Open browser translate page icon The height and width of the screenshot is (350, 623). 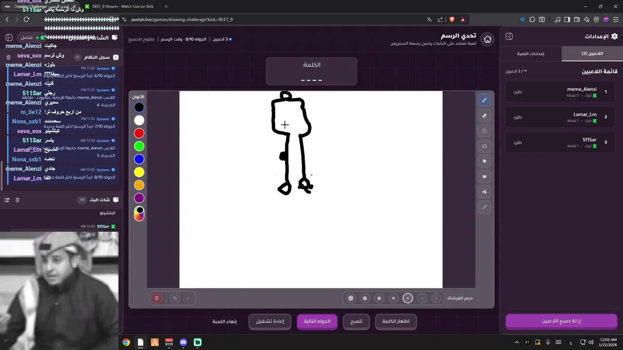[x=429, y=19]
